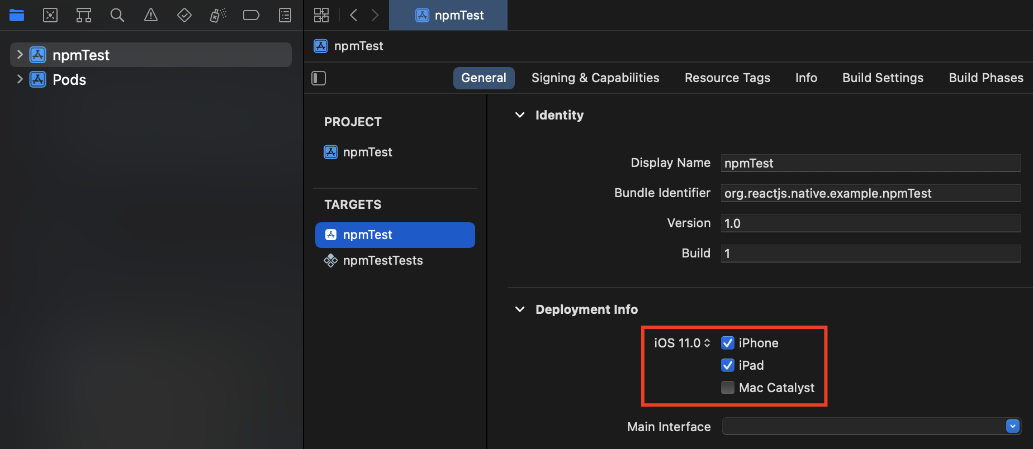Viewport: 1033px width, 449px height.
Task: Collapse the Deployment Info section
Action: click(520, 309)
